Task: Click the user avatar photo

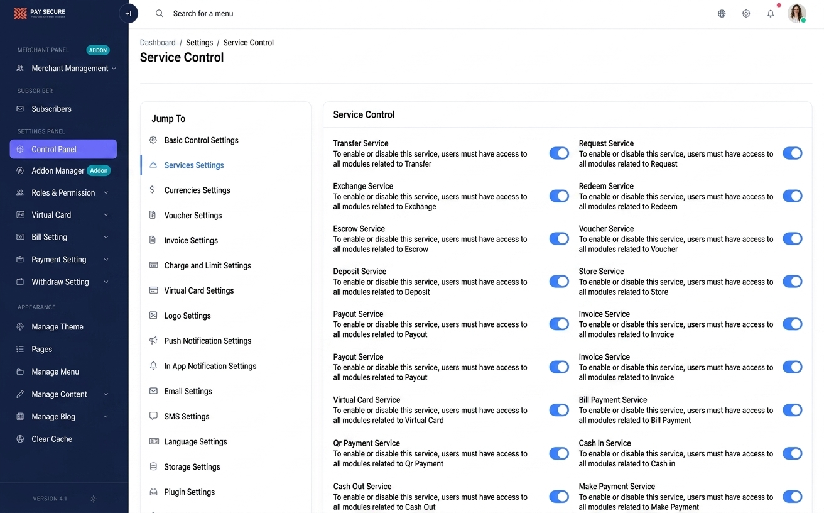Action: (x=797, y=13)
